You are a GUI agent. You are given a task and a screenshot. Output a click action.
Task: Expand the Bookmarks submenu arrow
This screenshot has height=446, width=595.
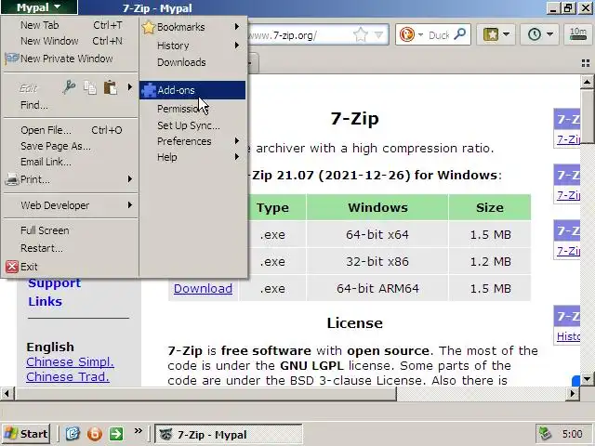coord(237,27)
